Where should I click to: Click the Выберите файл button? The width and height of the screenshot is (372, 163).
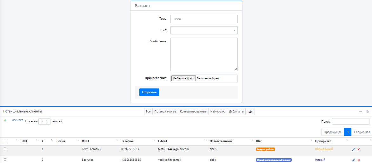click(183, 78)
